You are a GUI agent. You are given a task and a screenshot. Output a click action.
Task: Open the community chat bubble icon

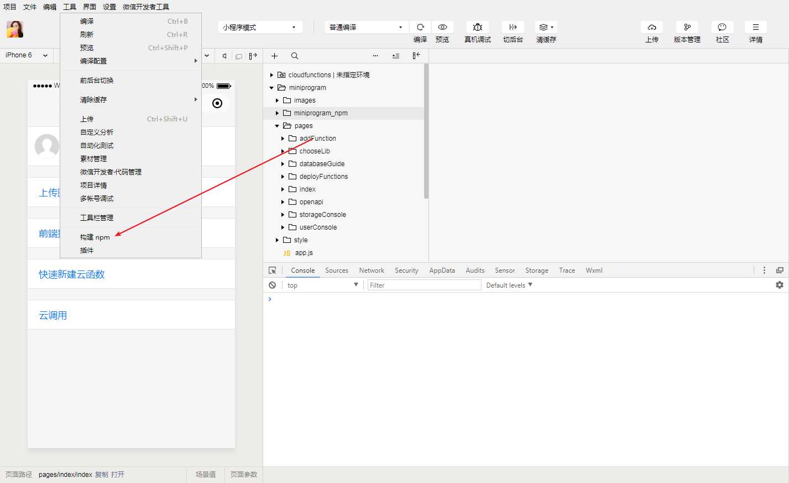(x=722, y=27)
